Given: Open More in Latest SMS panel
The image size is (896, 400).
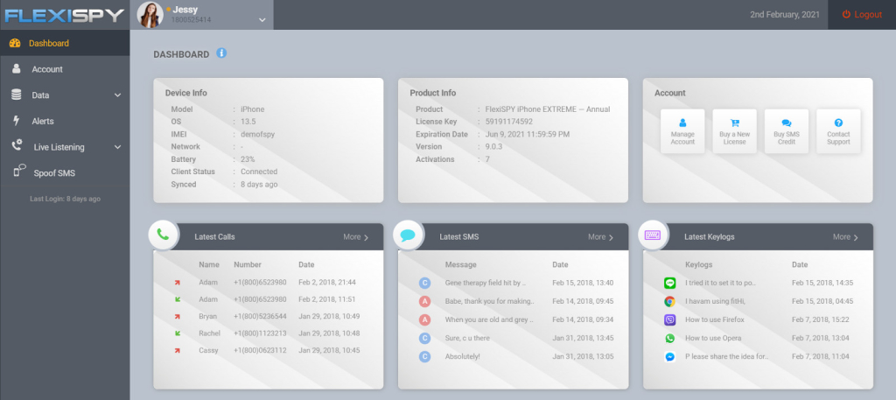Looking at the screenshot, I should (x=600, y=237).
